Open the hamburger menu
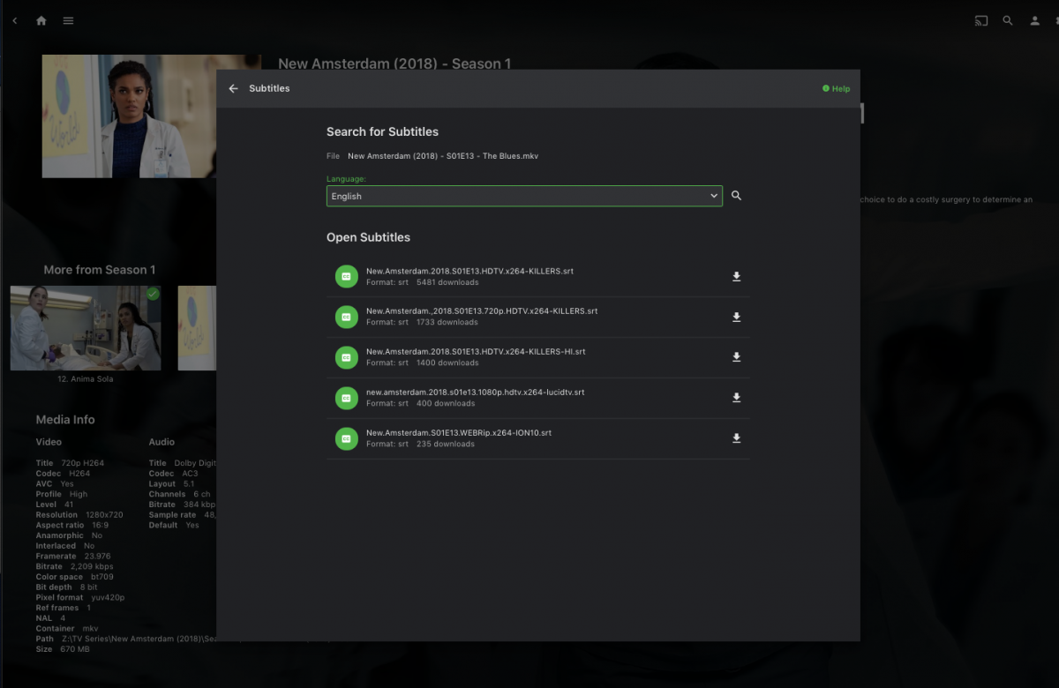 [x=68, y=20]
